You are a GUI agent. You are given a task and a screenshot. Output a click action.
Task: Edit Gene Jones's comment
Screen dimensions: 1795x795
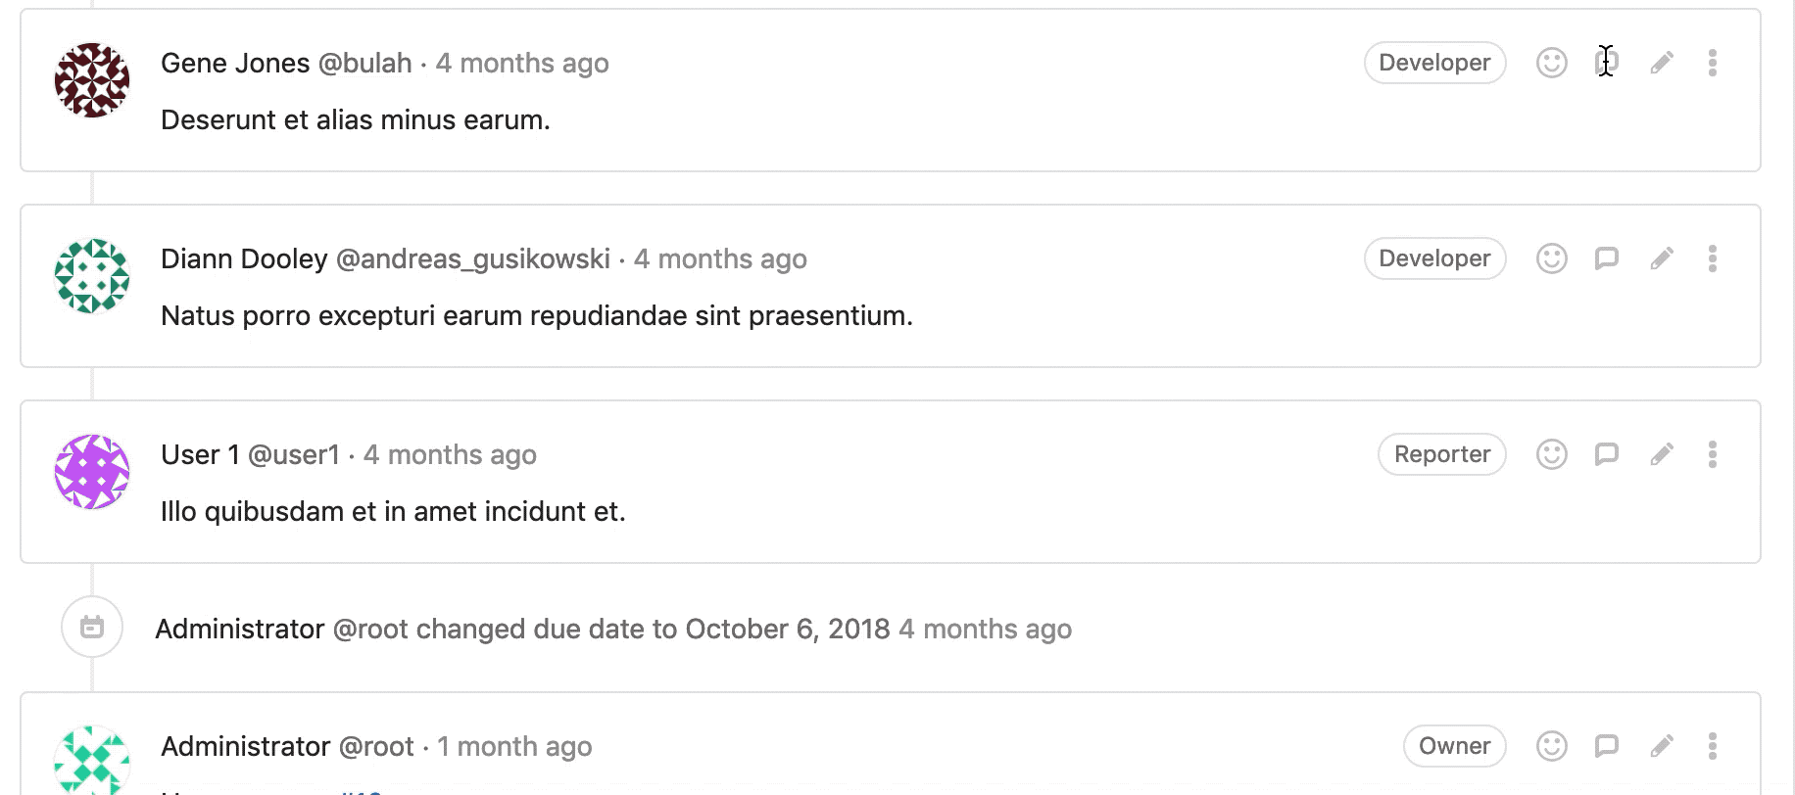click(x=1661, y=62)
